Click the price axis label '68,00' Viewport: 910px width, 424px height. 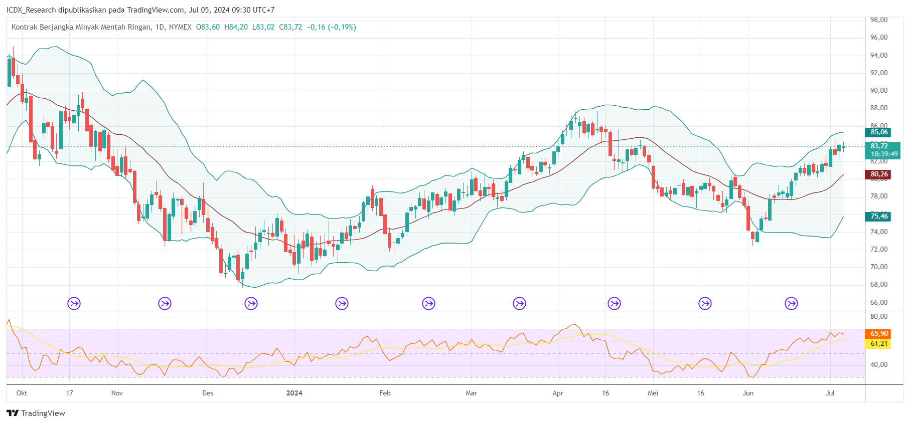click(x=879, y=284)
